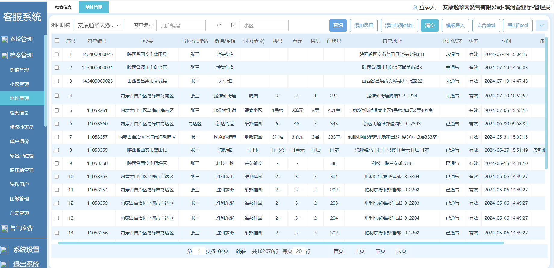Toggle the select-all checkbox in table header
The image size is (554, 268).
click(57, 41)
